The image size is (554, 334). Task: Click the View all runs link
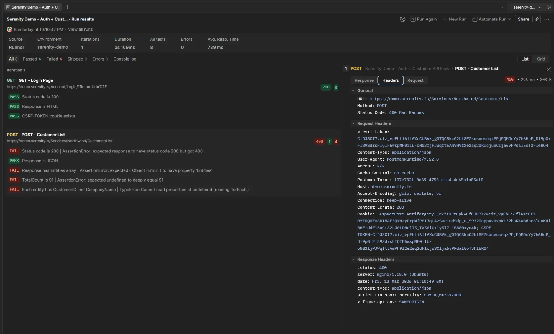click(x=80, y=29)
